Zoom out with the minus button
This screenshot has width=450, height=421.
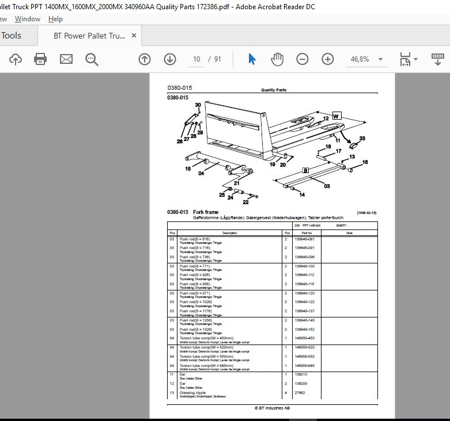(x=302, y=59)
